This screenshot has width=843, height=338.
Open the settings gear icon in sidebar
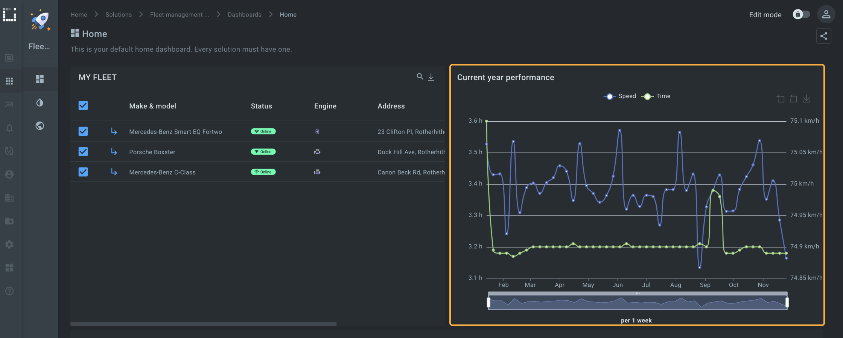pos(9,244)
